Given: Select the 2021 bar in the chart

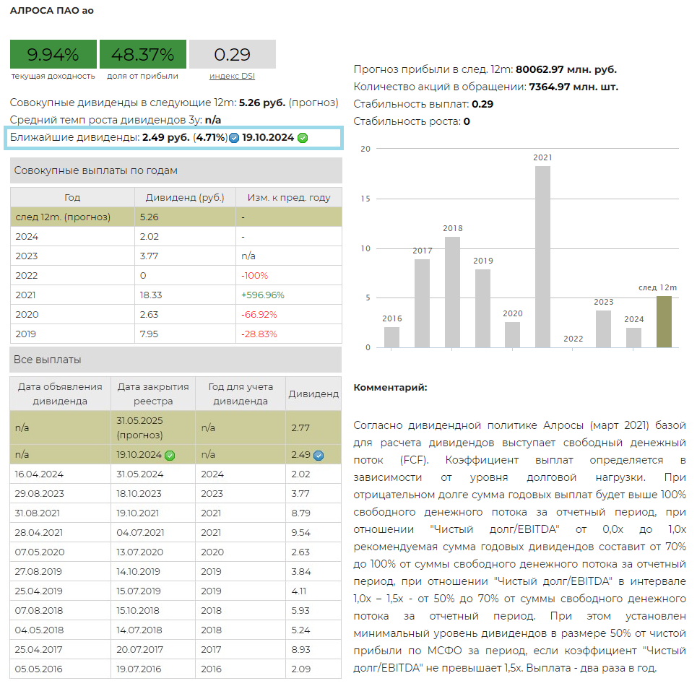Looking at the screenshot, I should (x=542, y=256).
